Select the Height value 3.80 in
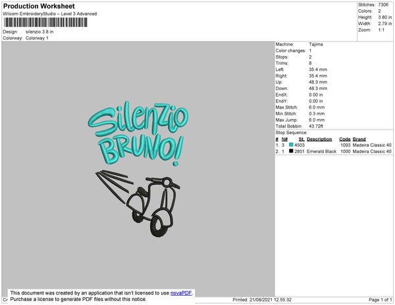Image resolution: width=395 pixels, height=305 pixels. 385,17
